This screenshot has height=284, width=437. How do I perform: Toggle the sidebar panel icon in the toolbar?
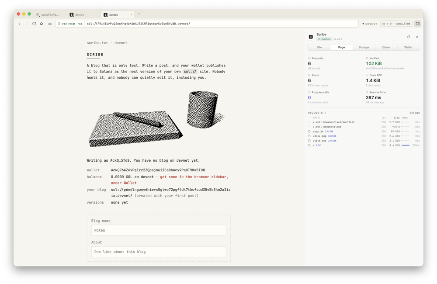pyautogui.click(x=417, y=24)
